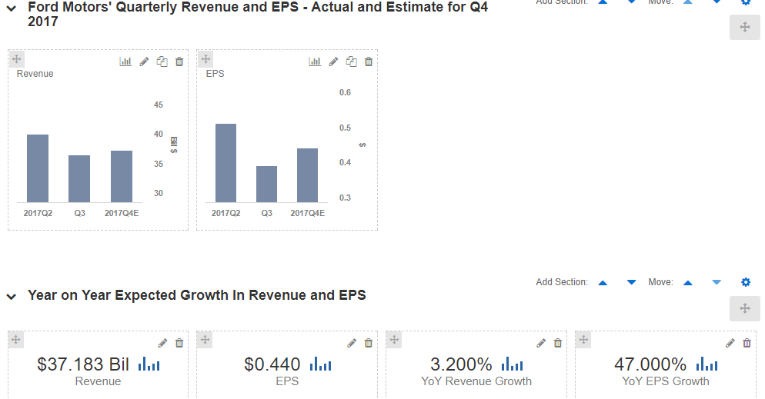Click the 'YoY EPS Growth' label
Screen dimensions: 765x399
666,381
